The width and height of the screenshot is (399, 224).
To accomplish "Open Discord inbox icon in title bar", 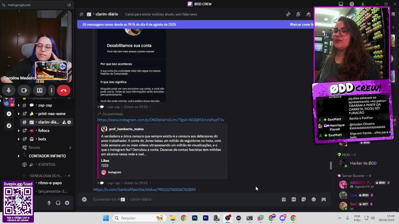I will (341, 4).
